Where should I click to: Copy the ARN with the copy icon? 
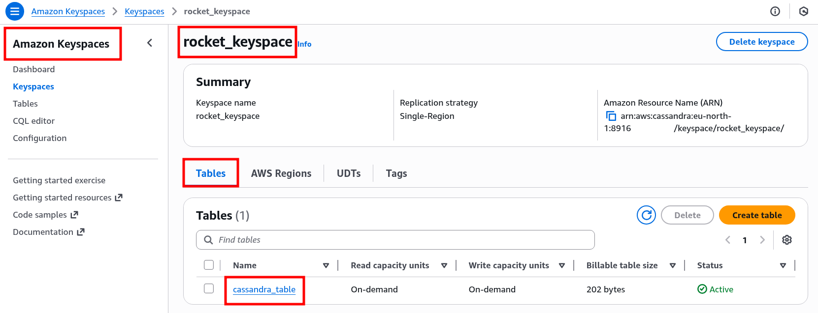tap(611, 116)
